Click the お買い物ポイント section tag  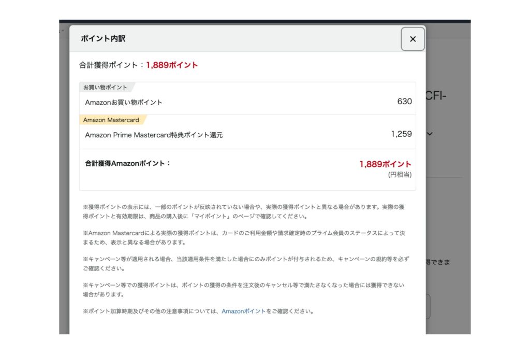tap(105, 87)
